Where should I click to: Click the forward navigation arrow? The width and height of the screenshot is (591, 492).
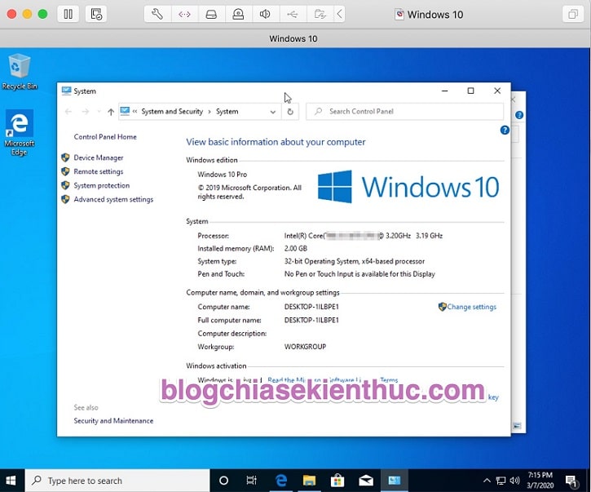86,112
